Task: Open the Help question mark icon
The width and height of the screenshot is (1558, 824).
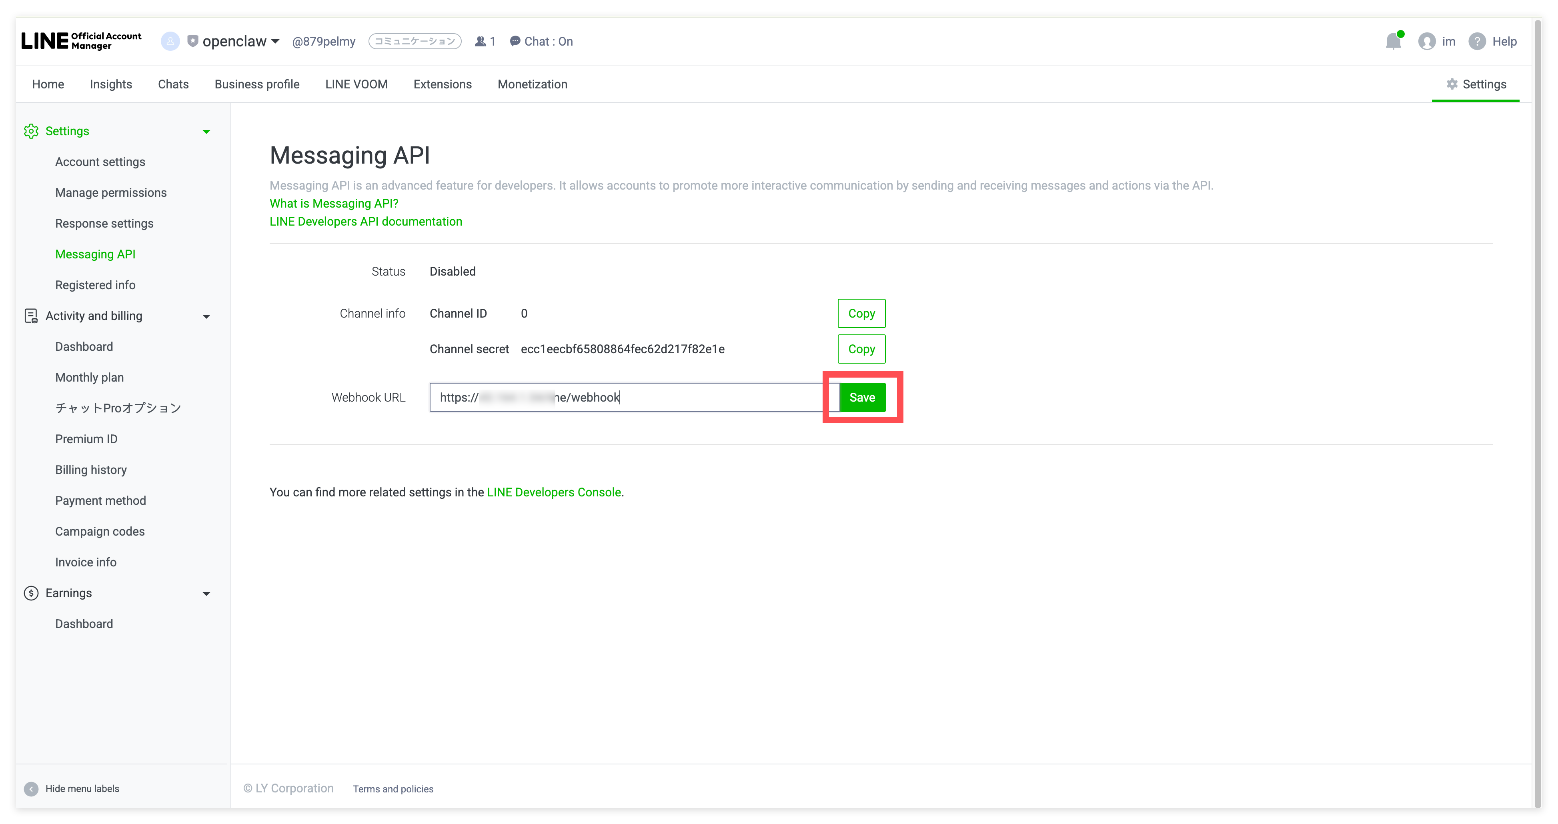Action: [1477, 41]
